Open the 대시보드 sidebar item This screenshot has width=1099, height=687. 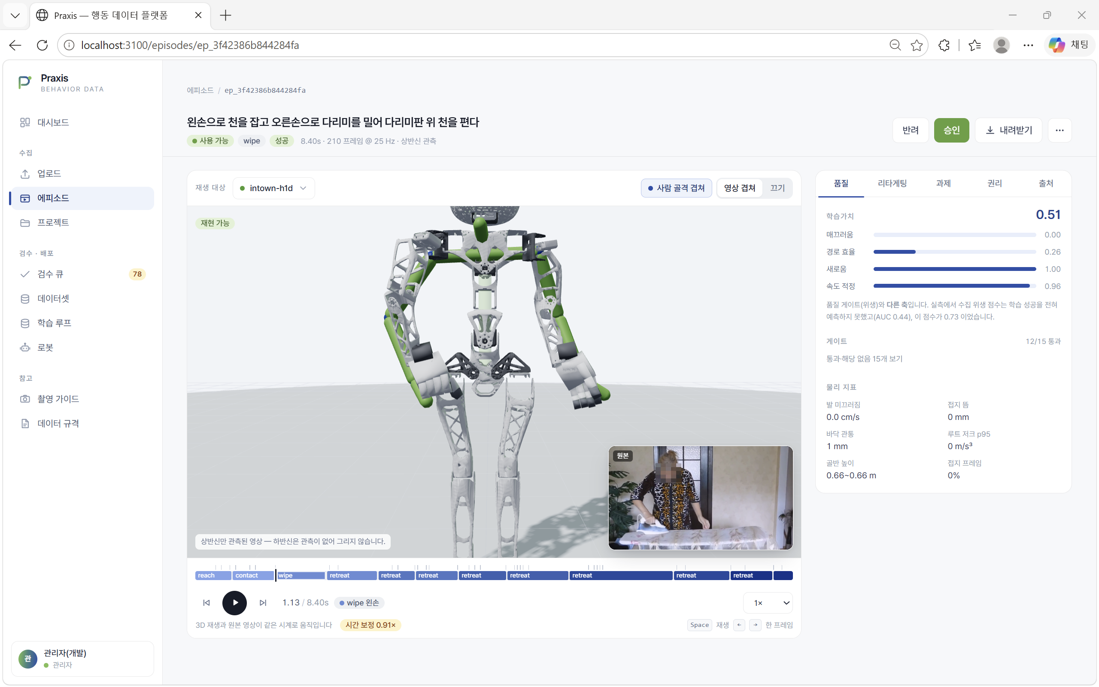tap(82, 122)
